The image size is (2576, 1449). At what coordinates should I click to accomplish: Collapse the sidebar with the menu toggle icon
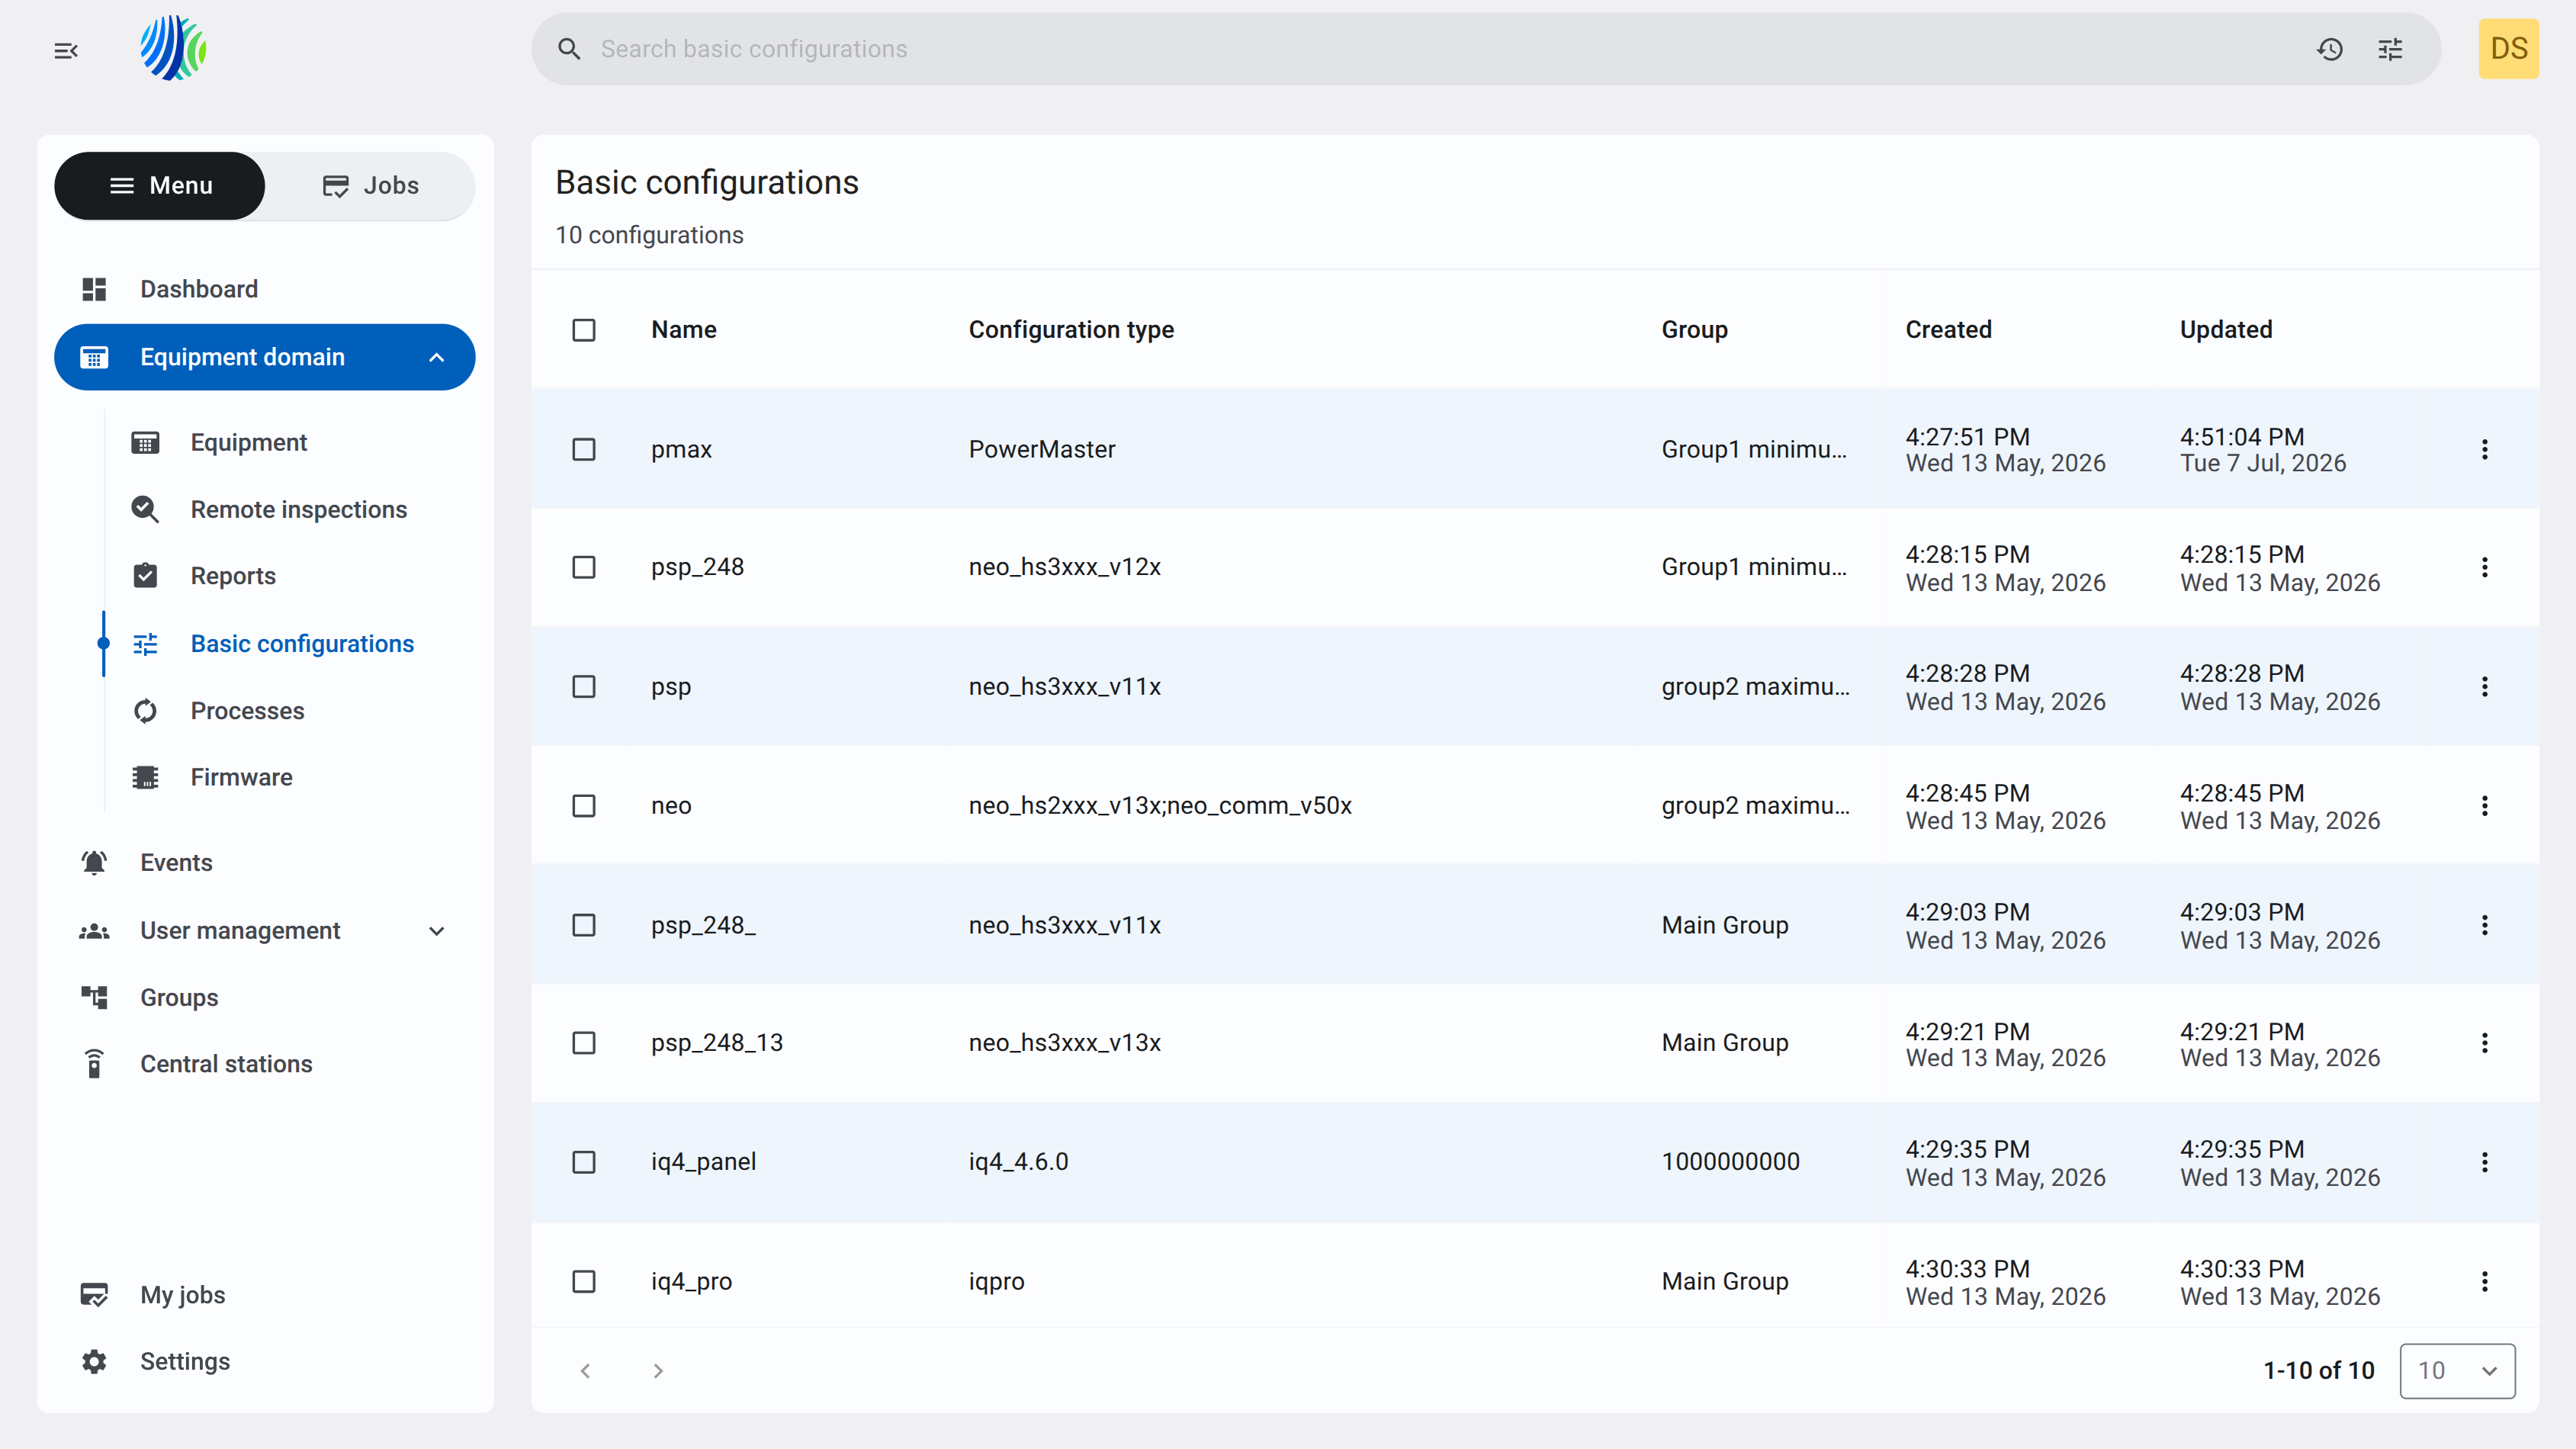pos(66,50)
